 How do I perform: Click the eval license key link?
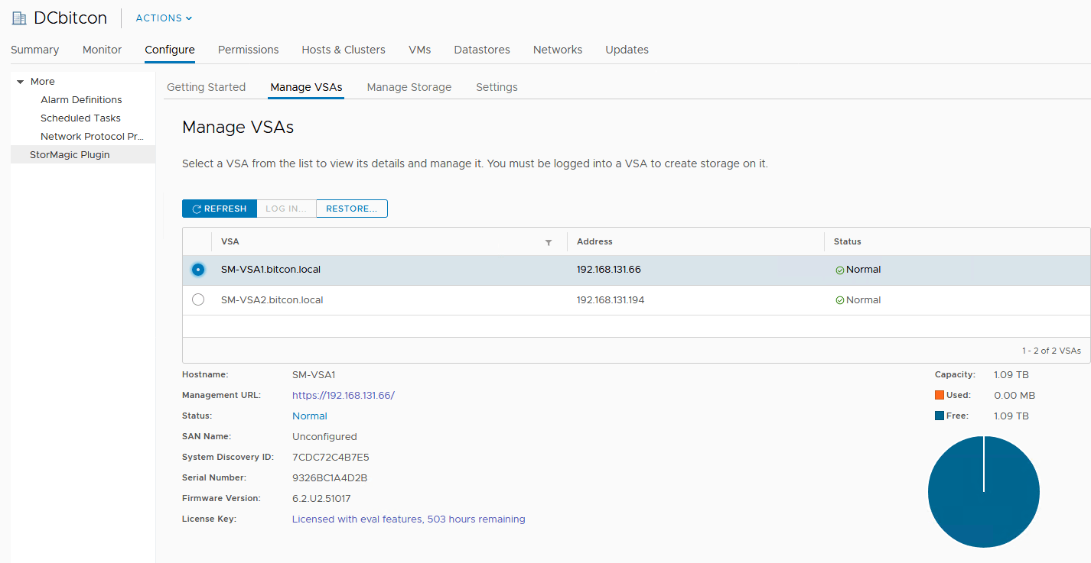[409, 519]
